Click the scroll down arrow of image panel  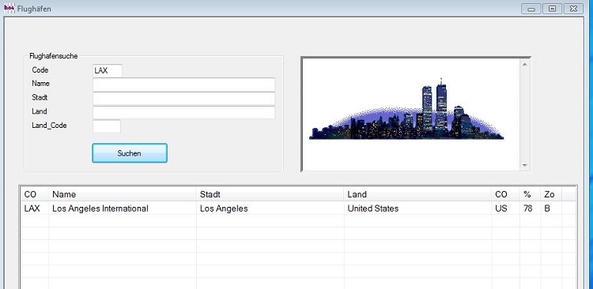click(x=524, y=165)
